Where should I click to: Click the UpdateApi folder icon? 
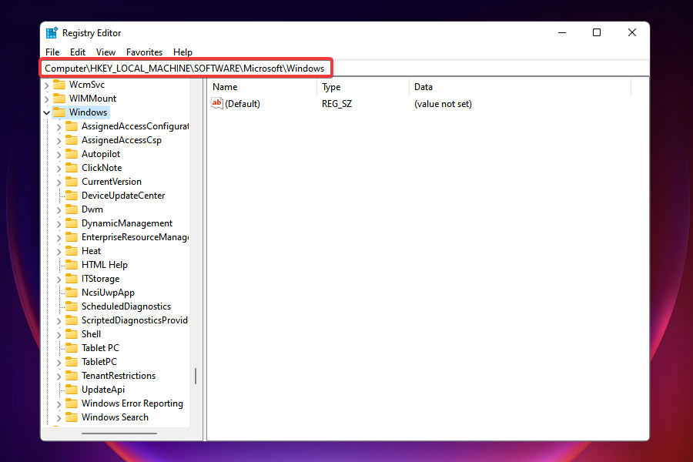72,390
